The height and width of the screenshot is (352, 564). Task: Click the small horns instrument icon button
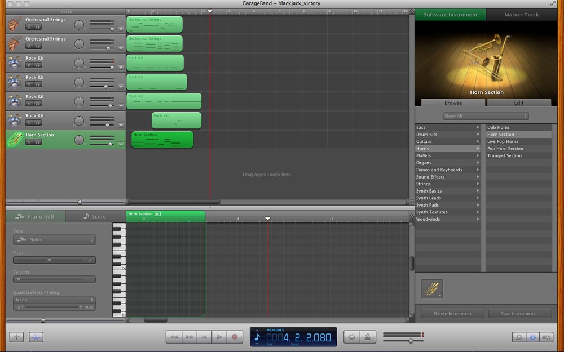[x=432, y=289]
